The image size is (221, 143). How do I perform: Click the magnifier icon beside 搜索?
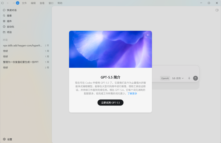pyautogui.click(x=4, y=16)
